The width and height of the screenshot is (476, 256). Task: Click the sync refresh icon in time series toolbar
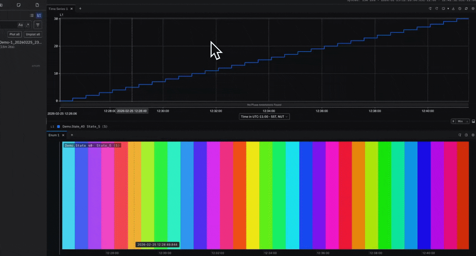point(466,9)
